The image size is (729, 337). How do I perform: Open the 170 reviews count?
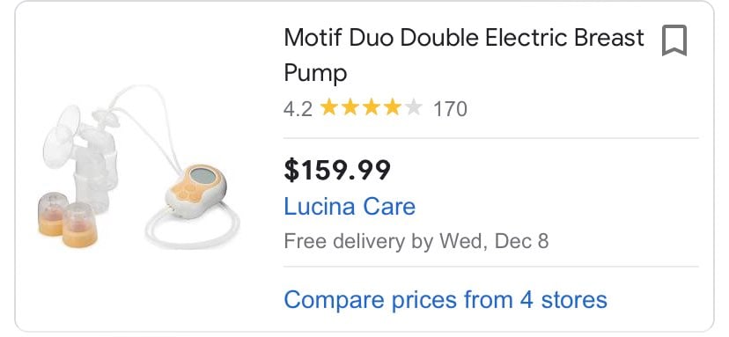(x=450, y=109)
